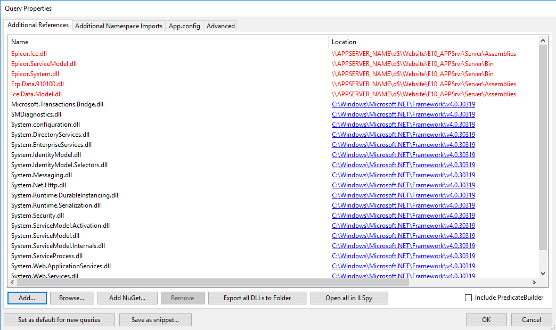Follow the System.DirectoryServices.dll location link

tap(403, 135)
